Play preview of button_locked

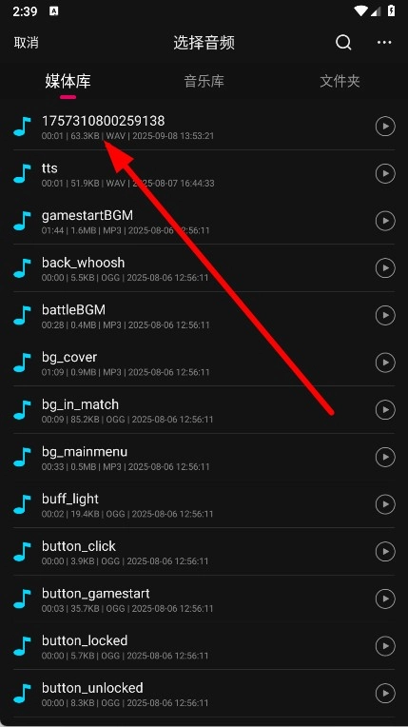385,646
